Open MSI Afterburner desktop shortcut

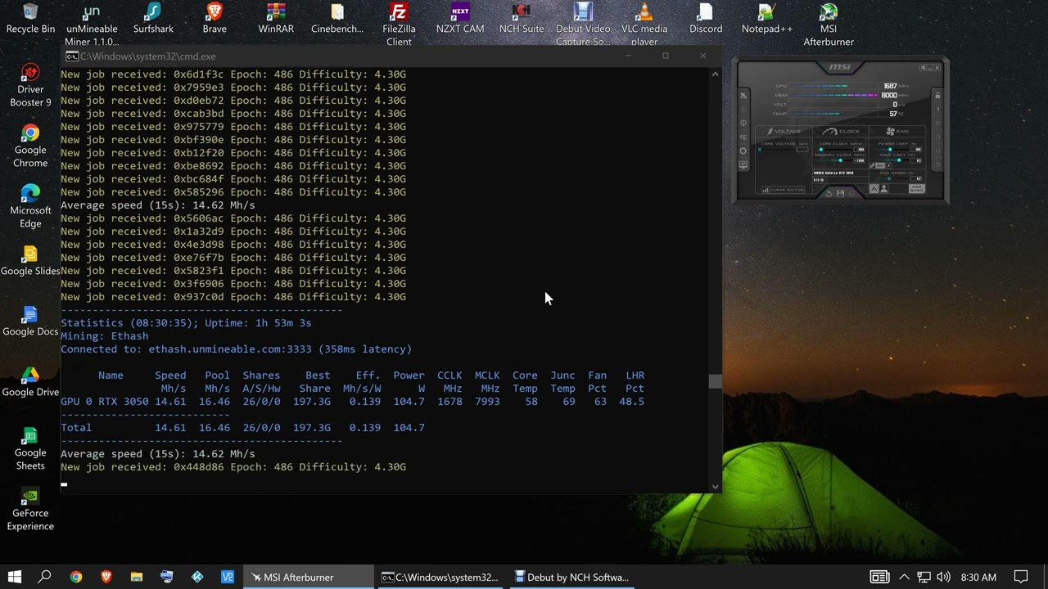click(x=829, y=25)
